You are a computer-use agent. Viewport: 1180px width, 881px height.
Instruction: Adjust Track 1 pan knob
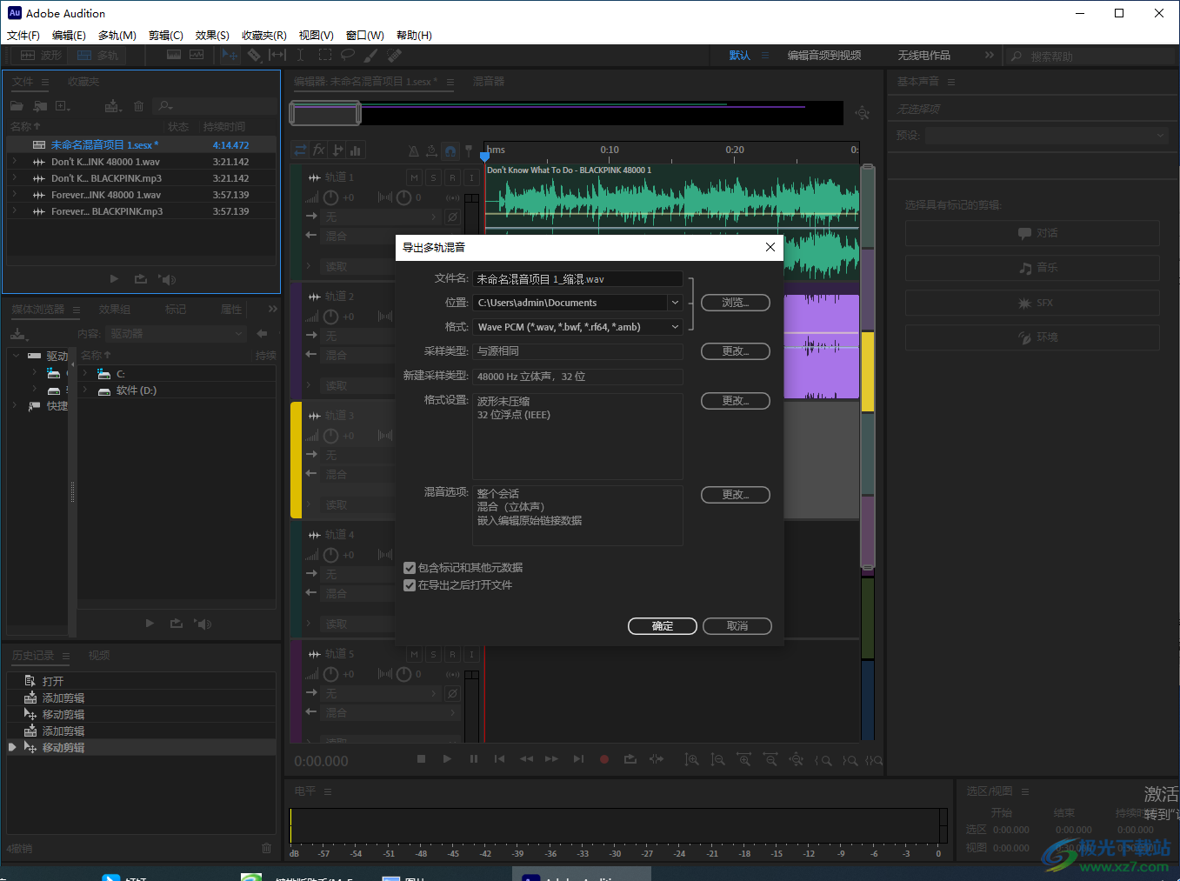403,197
